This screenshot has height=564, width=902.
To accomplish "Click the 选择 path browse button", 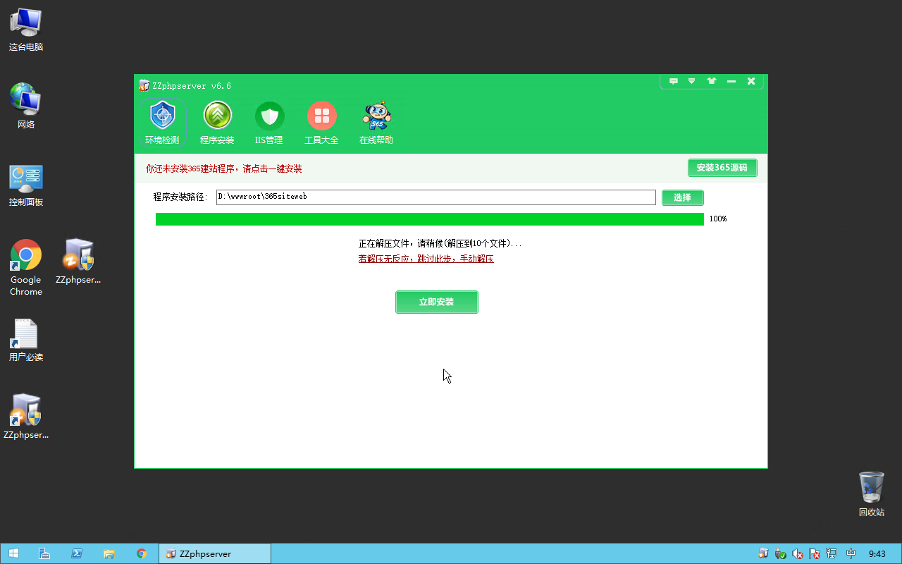I will pyautogui.click(x=682, y=197).
